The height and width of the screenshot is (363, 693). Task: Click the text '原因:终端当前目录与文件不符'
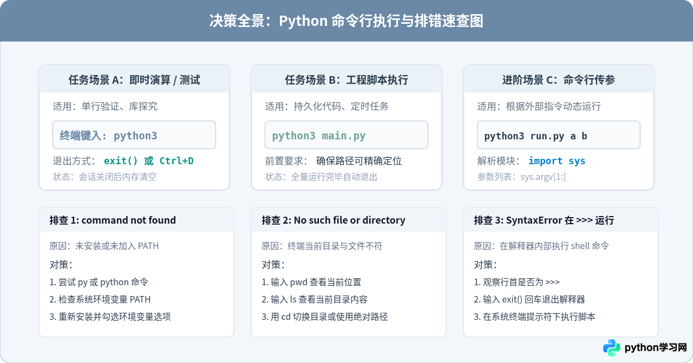322,246
